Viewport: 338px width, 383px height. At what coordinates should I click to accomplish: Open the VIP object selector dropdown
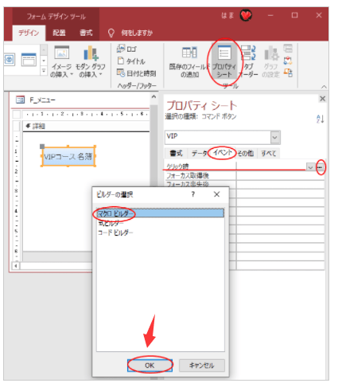pyautogui.click(x=275, y=138)
